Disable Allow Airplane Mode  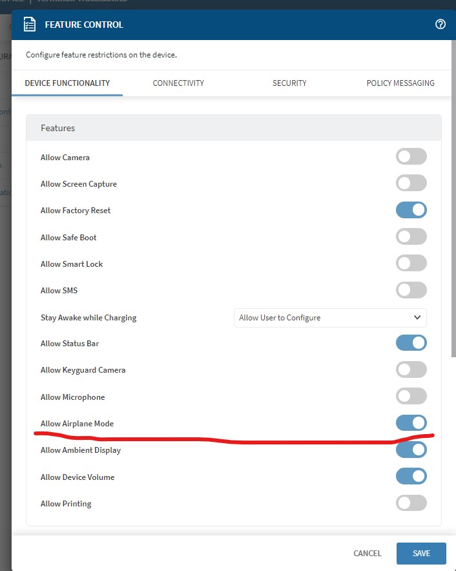(411, 423)
